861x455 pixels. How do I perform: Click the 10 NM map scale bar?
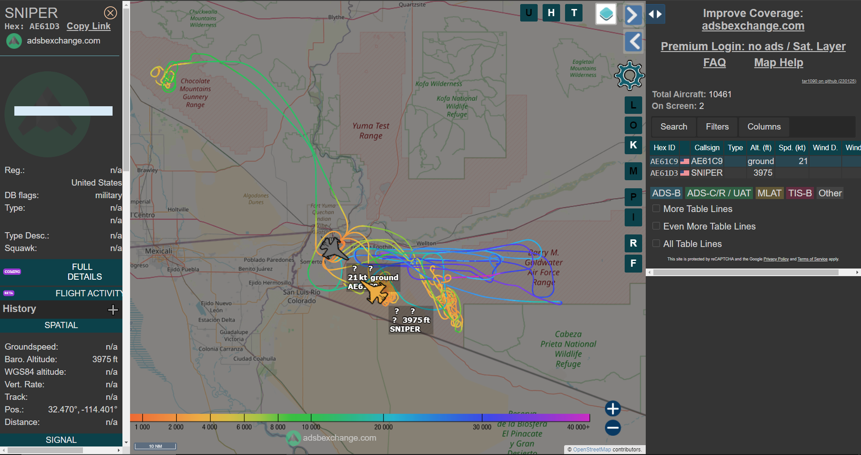[156, 446]
